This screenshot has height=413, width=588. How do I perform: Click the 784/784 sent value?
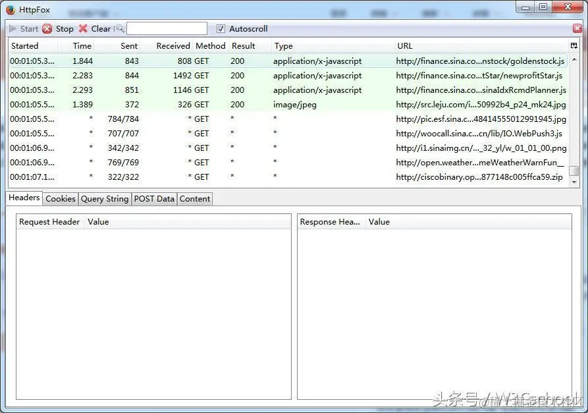(123, 119)
